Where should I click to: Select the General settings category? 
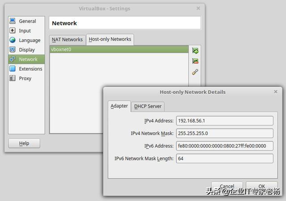tap(27, 21)
